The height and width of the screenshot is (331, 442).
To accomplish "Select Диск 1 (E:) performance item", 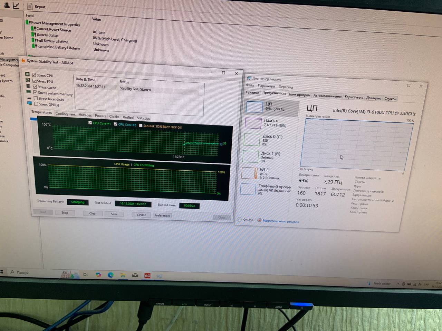I will [x=269, y=157].
